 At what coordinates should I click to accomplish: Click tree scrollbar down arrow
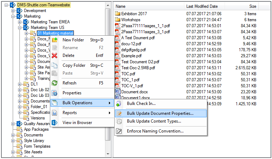click(x=108, y=154)
